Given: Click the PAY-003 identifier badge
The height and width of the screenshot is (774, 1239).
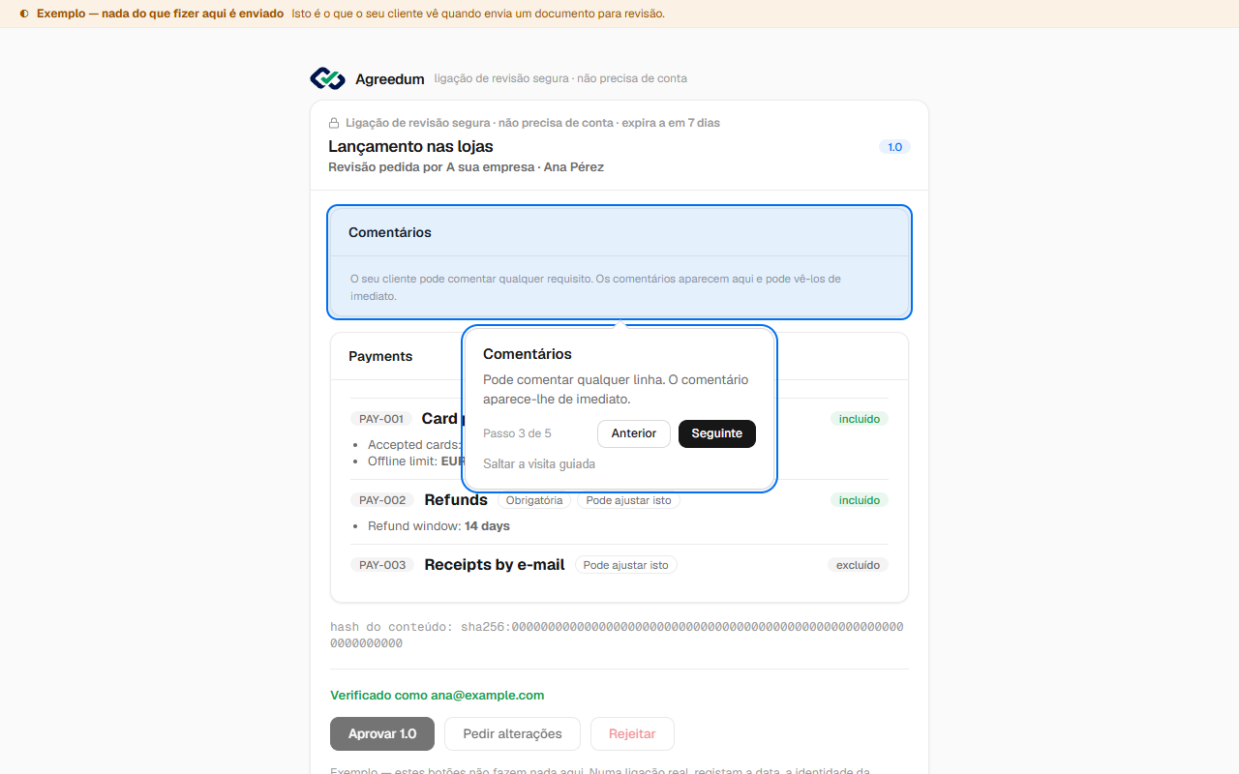Looking at the screenshot, I should pos(382,565).
